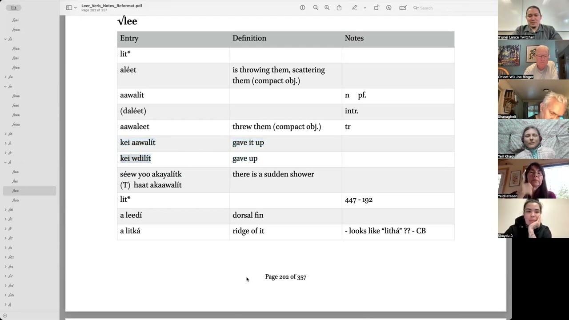The height and width of the screenshot is (320, 569).
Task: Go to the √nei outline entry
Action: click(16, 105)
